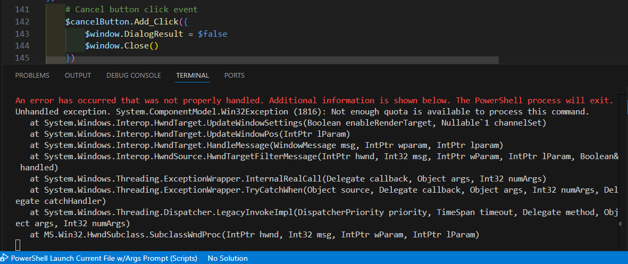Click line number 143 in the gutter
This screenshot has height=264, width=628.
pos(22,34)
